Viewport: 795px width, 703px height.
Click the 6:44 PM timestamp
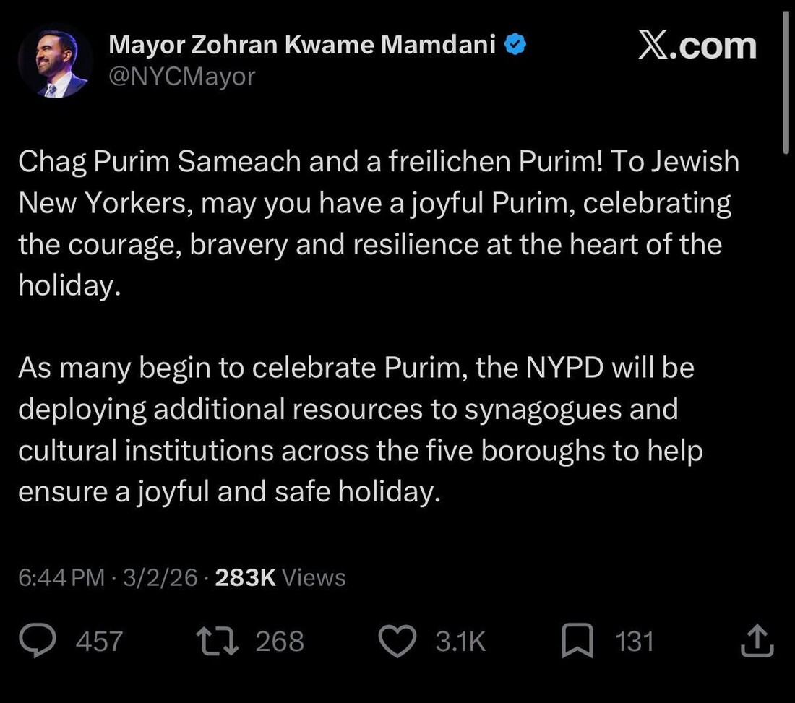click(61, 577)
